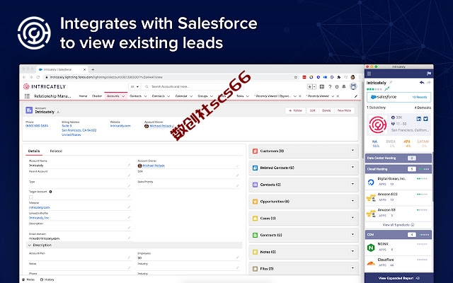Open the Groups nav tab
The image size is (453, 283).
click(x=202, y=96)
